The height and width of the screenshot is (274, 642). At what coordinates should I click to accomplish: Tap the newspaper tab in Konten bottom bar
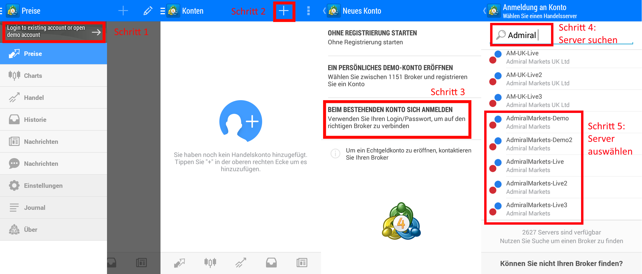302,263
